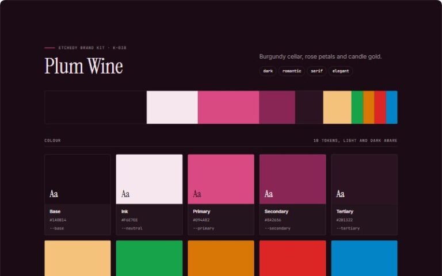Click the red card in the bottom row
442x276 pixels.
click(x=292, y=258)
